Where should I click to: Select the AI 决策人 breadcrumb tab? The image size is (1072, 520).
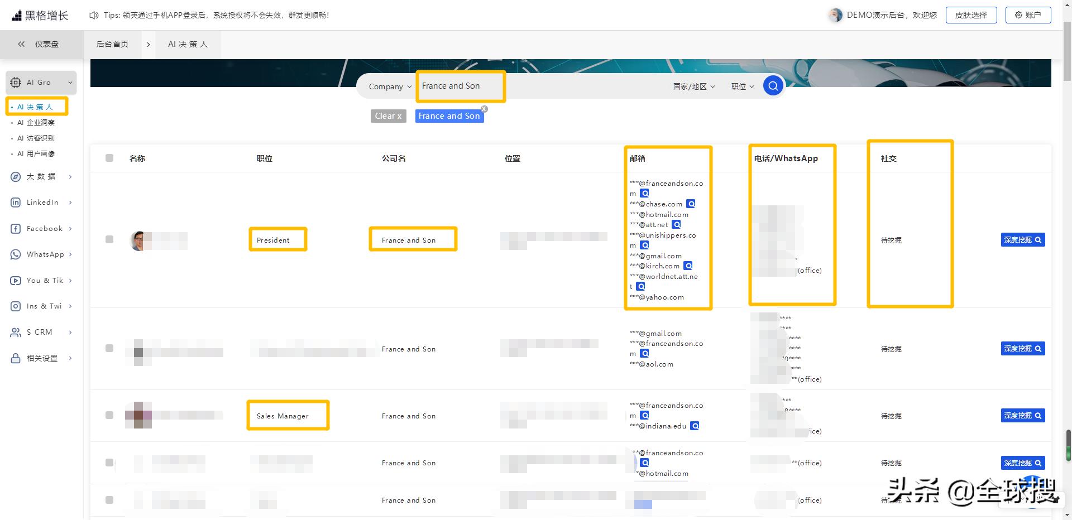[x=187, y=44]
